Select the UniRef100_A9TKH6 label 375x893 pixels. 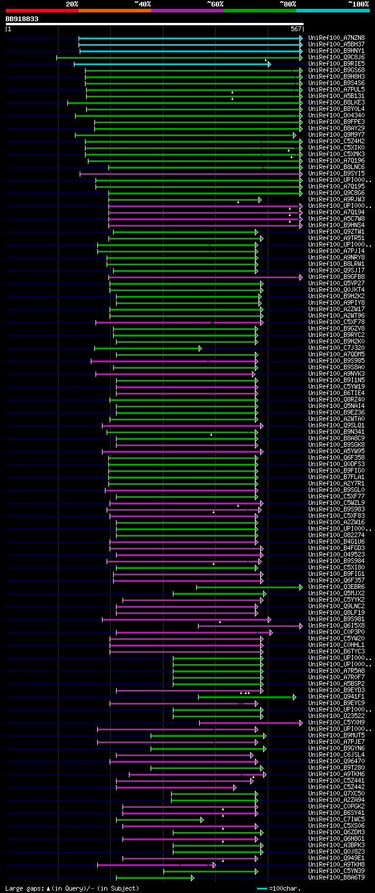click(336, 774)
